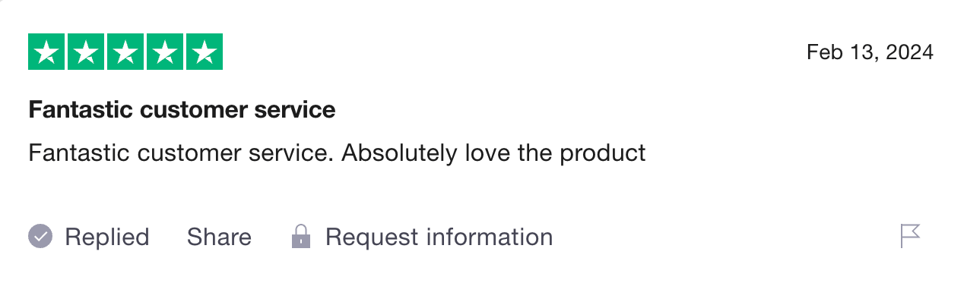Report the review using the outlined flag

pyautogui.click(x=910, y=236)
